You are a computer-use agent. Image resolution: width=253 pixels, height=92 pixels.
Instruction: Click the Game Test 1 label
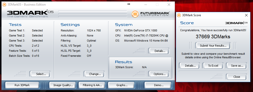[x=17, y=30]
